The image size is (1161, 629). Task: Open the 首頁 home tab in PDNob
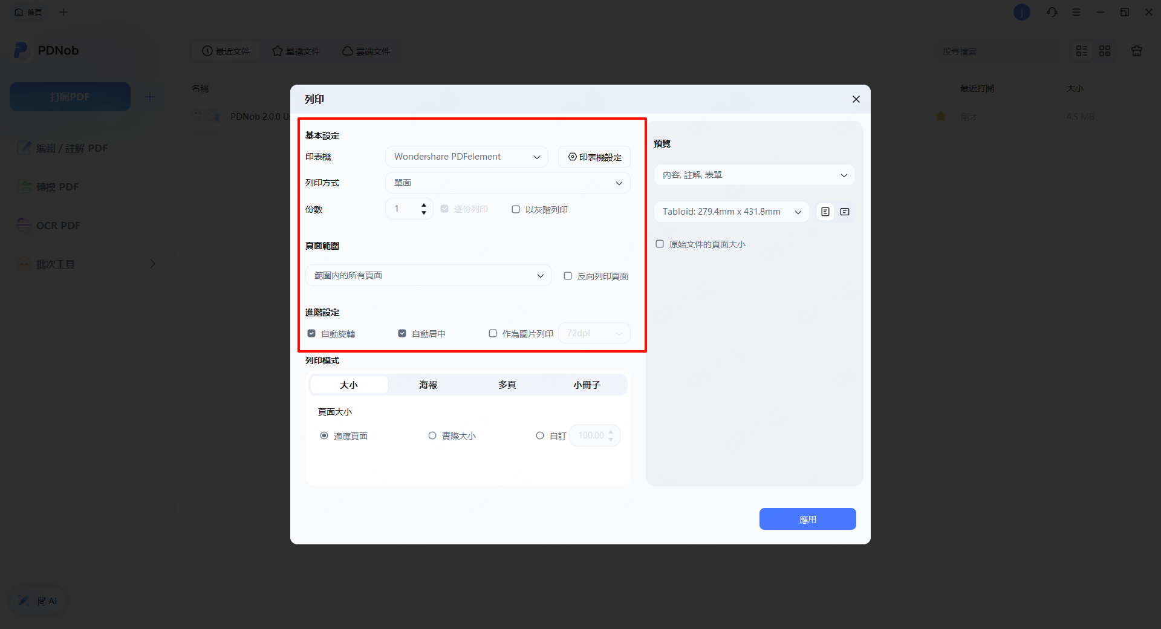coord(28,12)
